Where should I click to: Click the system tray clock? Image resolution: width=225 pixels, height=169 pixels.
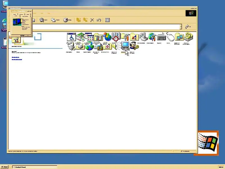coord(221,167)
